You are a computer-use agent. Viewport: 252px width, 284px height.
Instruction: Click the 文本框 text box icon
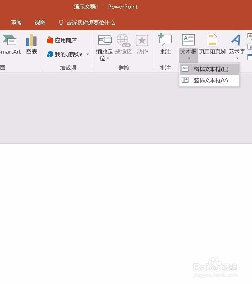click(x=188, y=40)
